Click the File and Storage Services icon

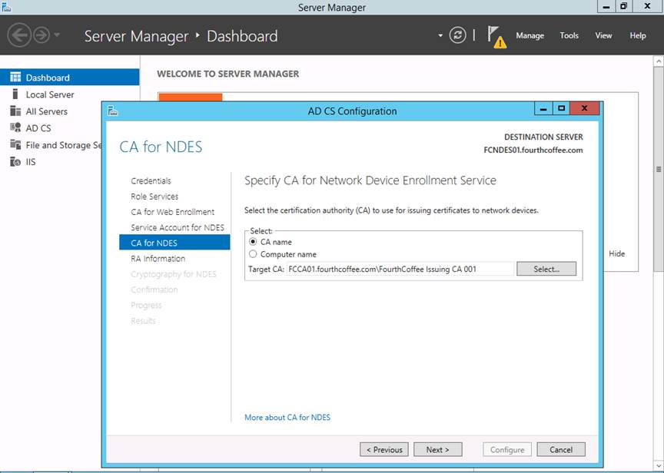tap(15, 145)
